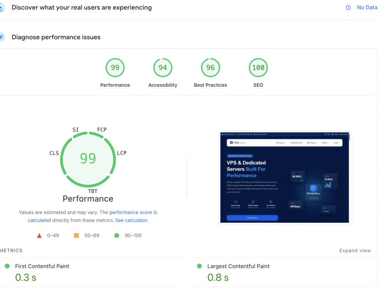
Task: Click the LCP label on the gauge
Action: point(122,153)
